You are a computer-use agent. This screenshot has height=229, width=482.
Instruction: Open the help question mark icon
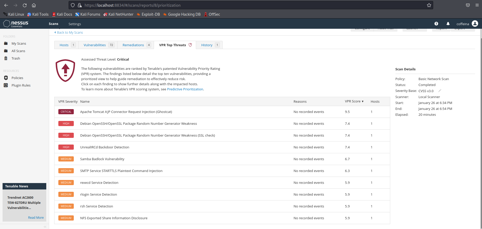(x=436, y=24)
